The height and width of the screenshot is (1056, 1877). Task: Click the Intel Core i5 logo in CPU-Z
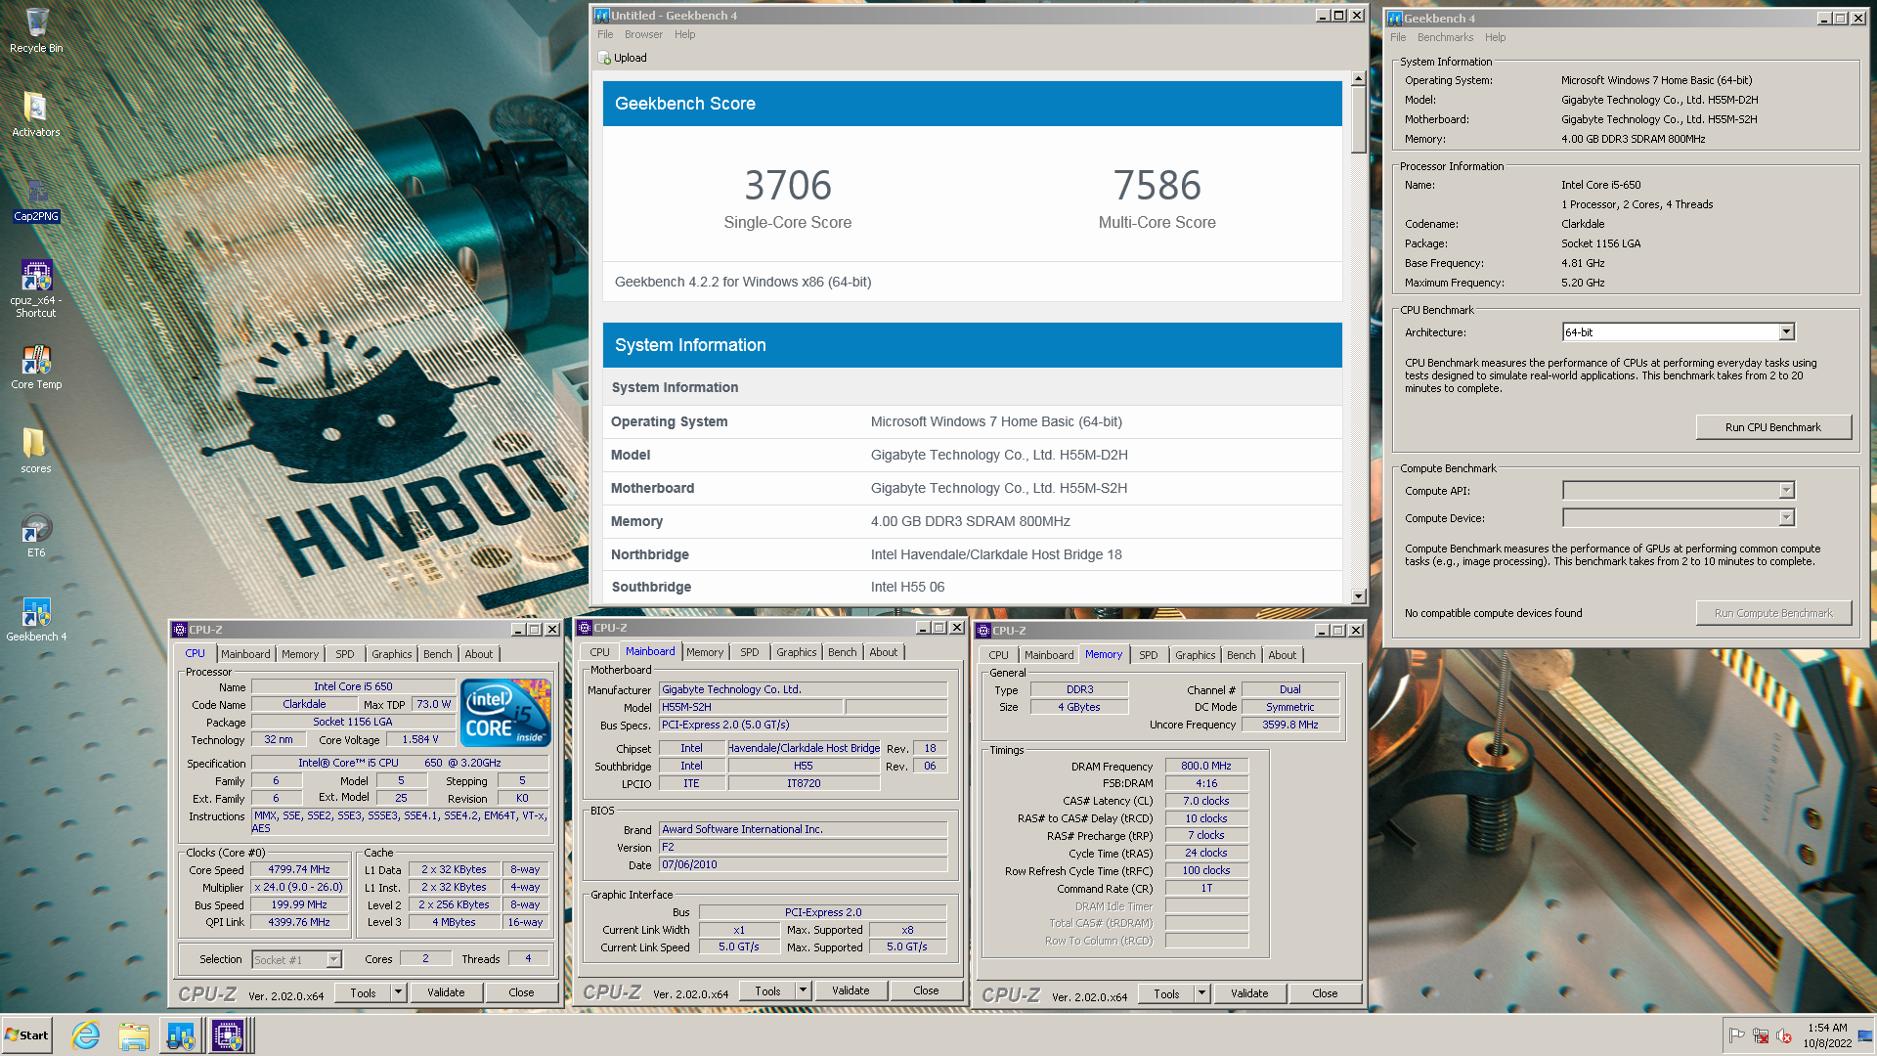(x=505, y=713)
